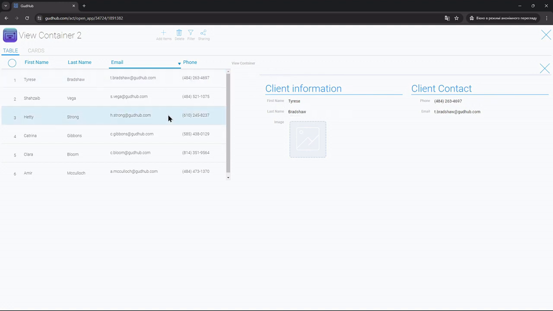The height and width of the screenshot is (311, 553).
Task: Click the Delete trash icon
Action: coord(179,32)
